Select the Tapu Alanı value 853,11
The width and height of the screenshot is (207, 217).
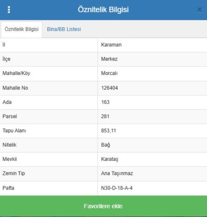tap(109, 131)
